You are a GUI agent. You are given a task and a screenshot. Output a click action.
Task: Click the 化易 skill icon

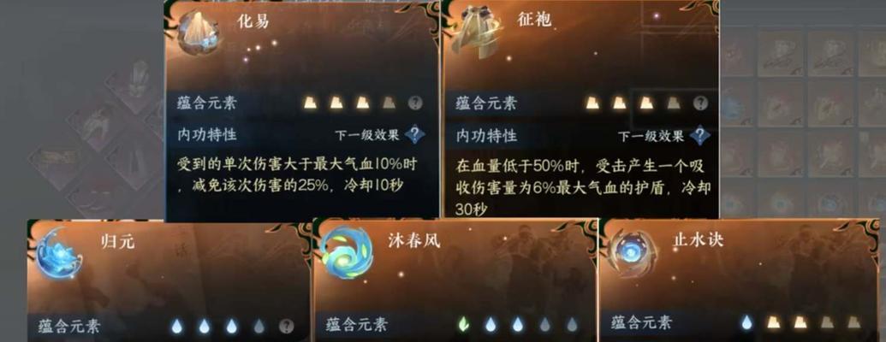pos(199,32)
